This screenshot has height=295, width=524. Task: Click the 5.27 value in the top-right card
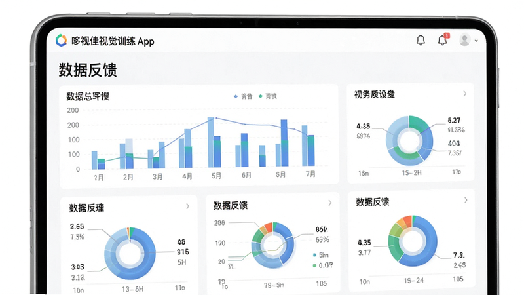pyautogui.click(x=454, y=120)
